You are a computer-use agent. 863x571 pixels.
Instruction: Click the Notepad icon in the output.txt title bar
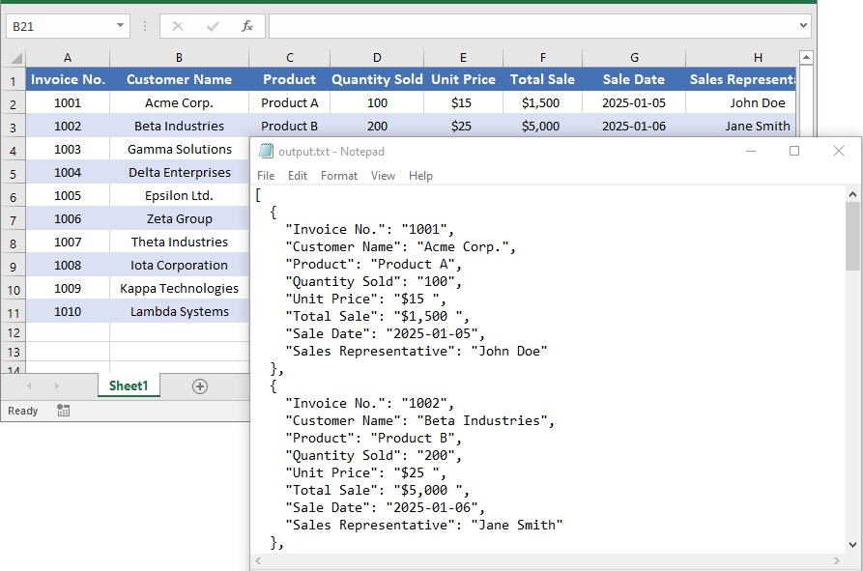coord(268,151)
